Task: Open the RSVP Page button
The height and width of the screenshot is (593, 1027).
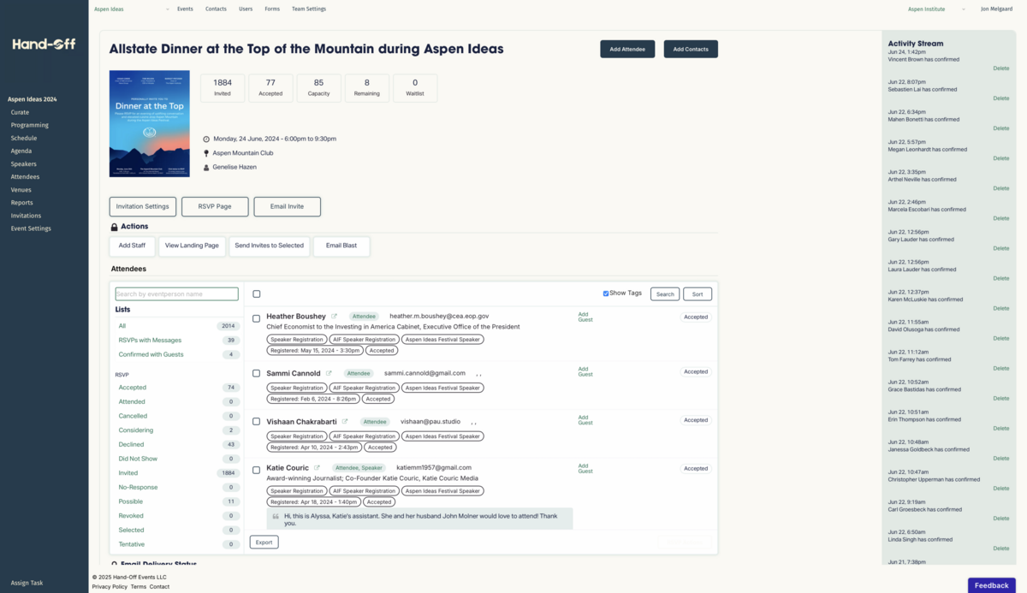Action: tap(215, 206)
